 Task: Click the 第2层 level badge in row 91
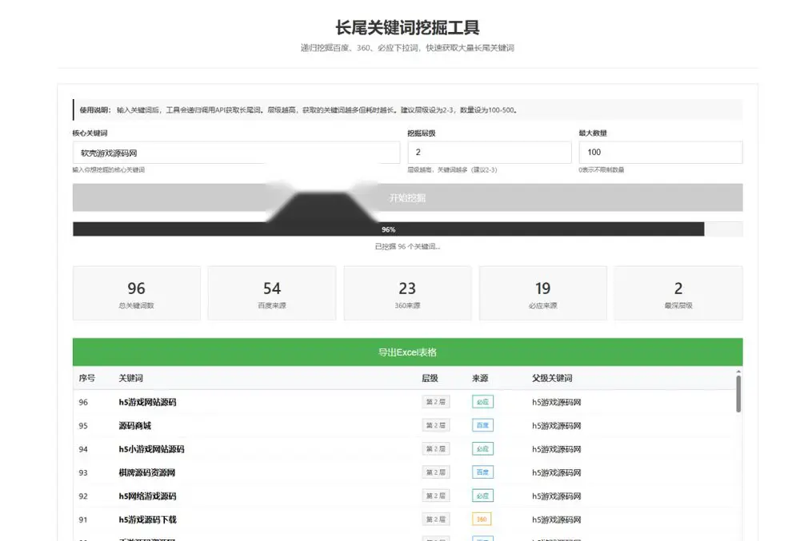click(436, 519)
